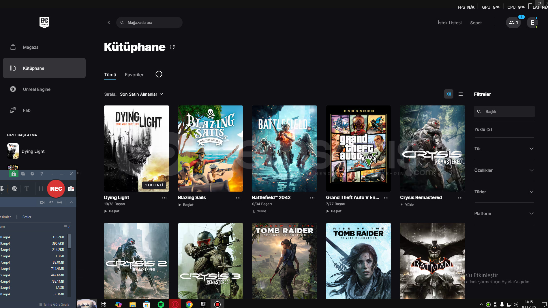Launch Grand Theft Auto V with Başlat
Image resolution: width=548 pixels, height=308 pixels.
(x=334, y=211)
